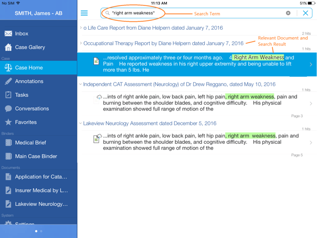
Task: Switch to second sidebar page dot
Action: tap(41, 231)
